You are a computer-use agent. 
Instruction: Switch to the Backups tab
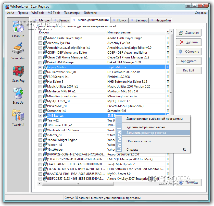[x=139, y=20]
